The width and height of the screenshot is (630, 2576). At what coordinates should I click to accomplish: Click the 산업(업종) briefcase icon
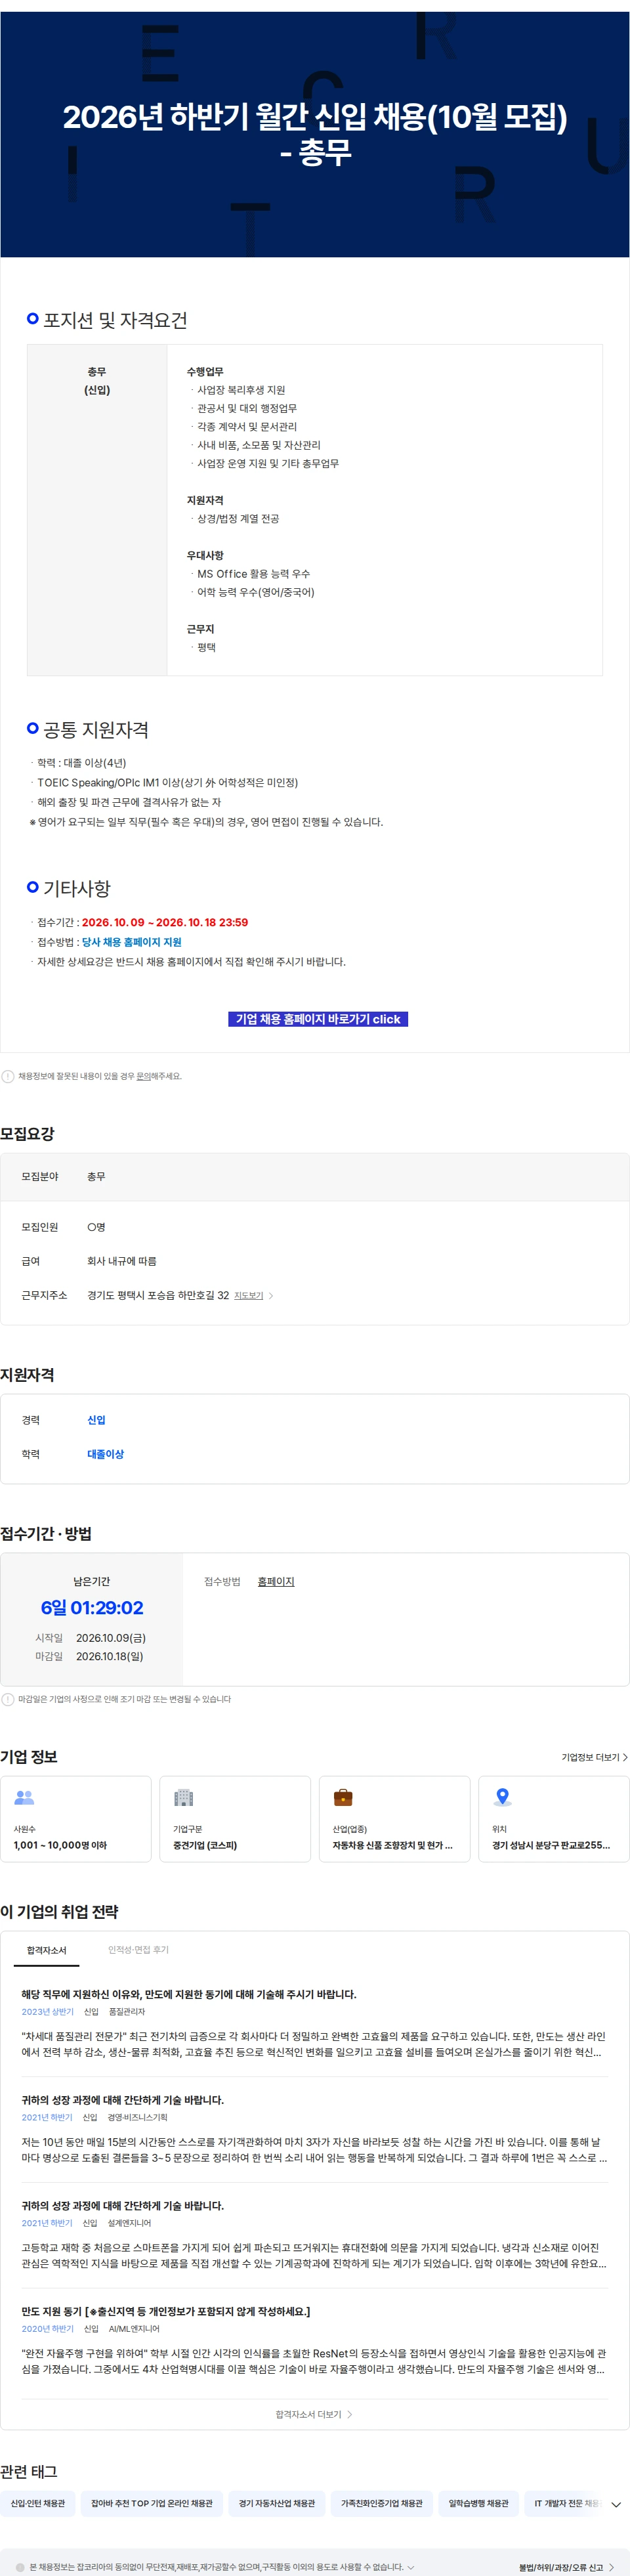pos(343,1797)
